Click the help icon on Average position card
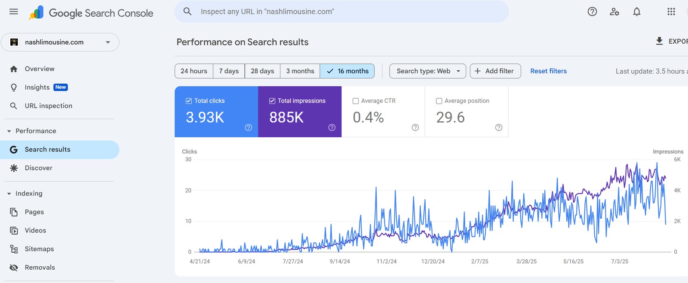 click(x=499, y=127)
